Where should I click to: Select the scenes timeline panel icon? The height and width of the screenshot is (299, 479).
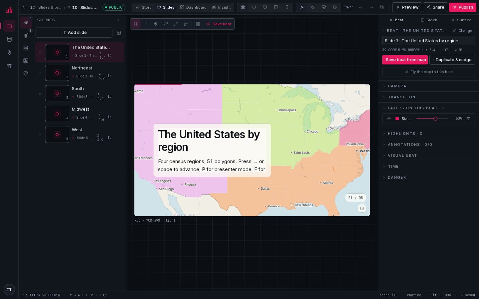click(26, 23)
